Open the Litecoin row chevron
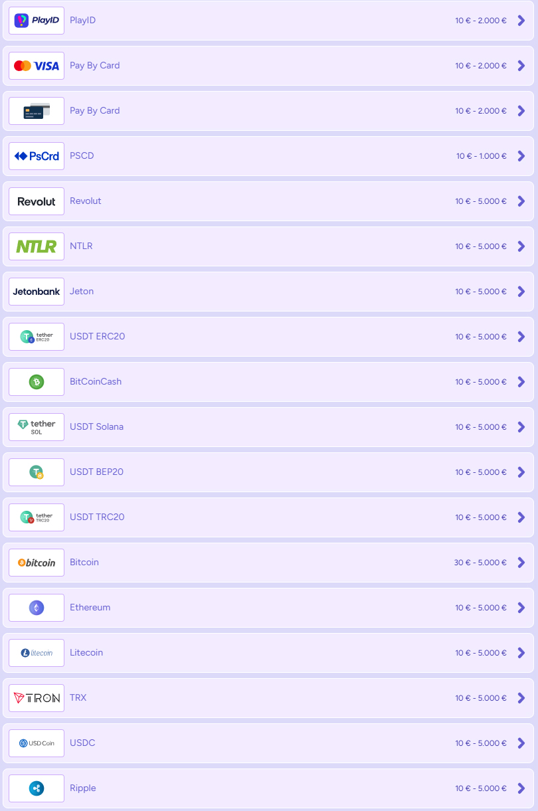Viewport: 538px width, 811px height. [521, 653]
